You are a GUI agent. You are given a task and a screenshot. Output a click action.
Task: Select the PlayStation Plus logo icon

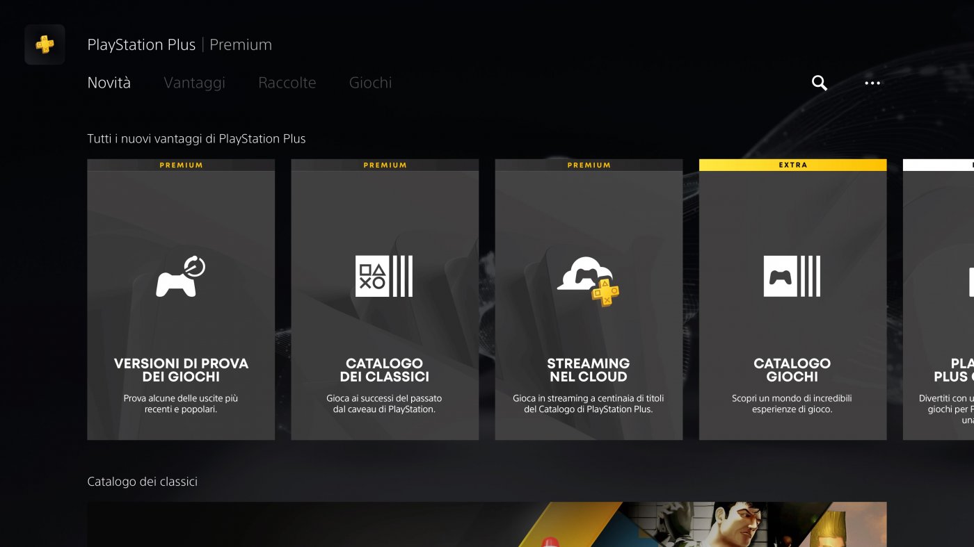[x=44, y=44]
